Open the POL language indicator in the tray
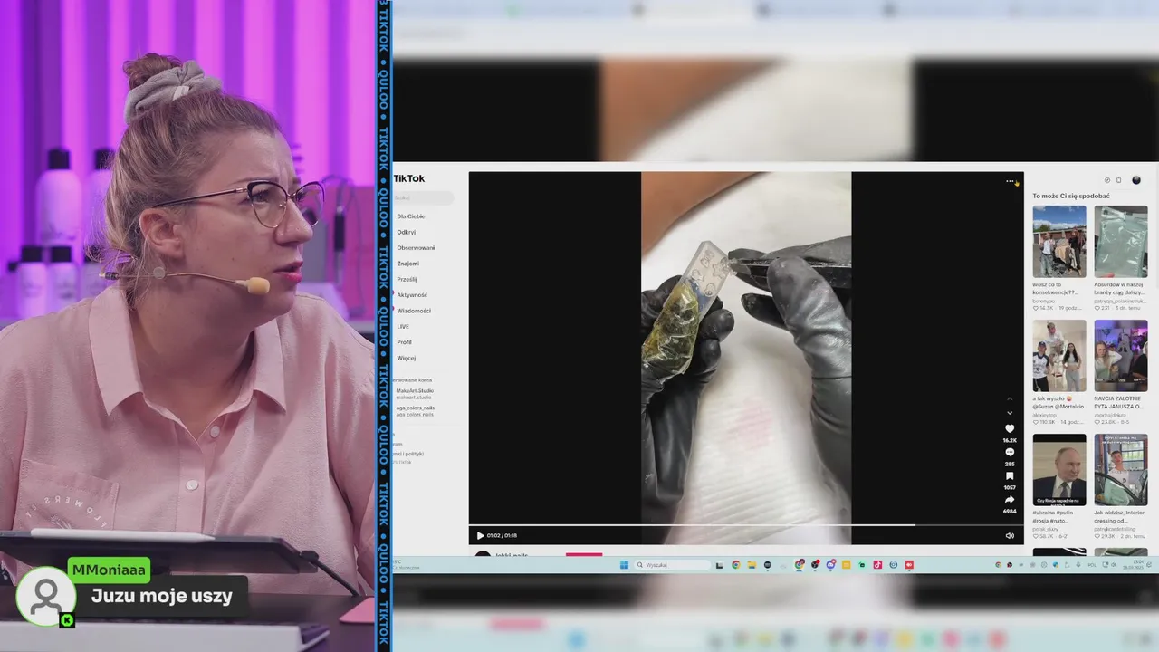 click(x=1092, y=565)
